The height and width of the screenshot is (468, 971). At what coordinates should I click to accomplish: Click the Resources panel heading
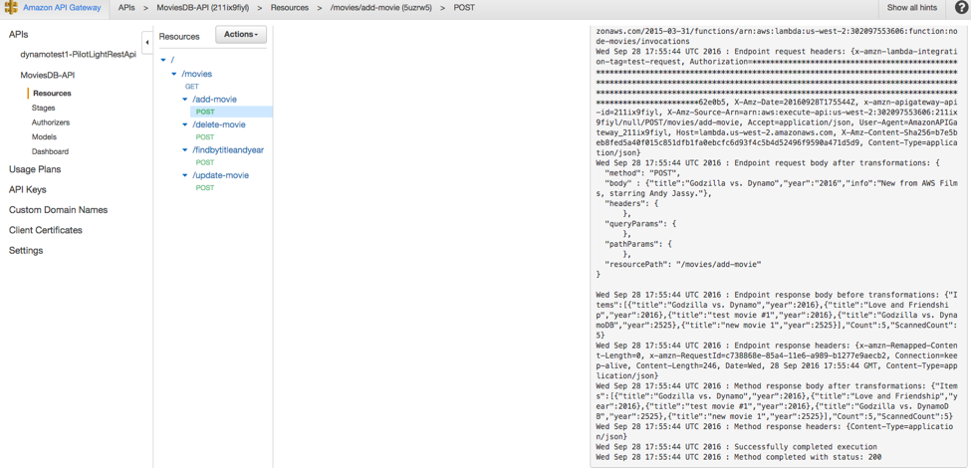tap(179, 37)
